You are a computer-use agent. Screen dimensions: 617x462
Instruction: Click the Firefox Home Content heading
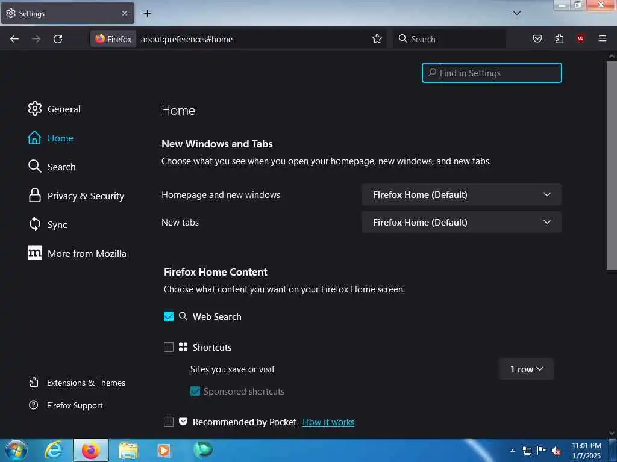(x=215, y=272)
